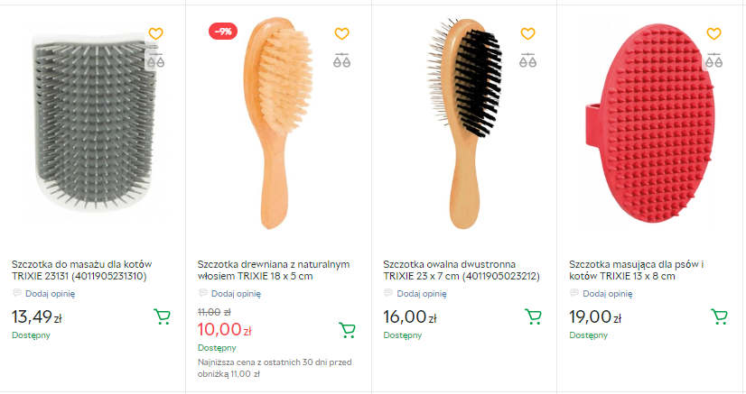The width and height of the screenshot is (746, 394).
Task: Click Dodaj opinię under red massaging brush
Action: (x=607, y=293)
